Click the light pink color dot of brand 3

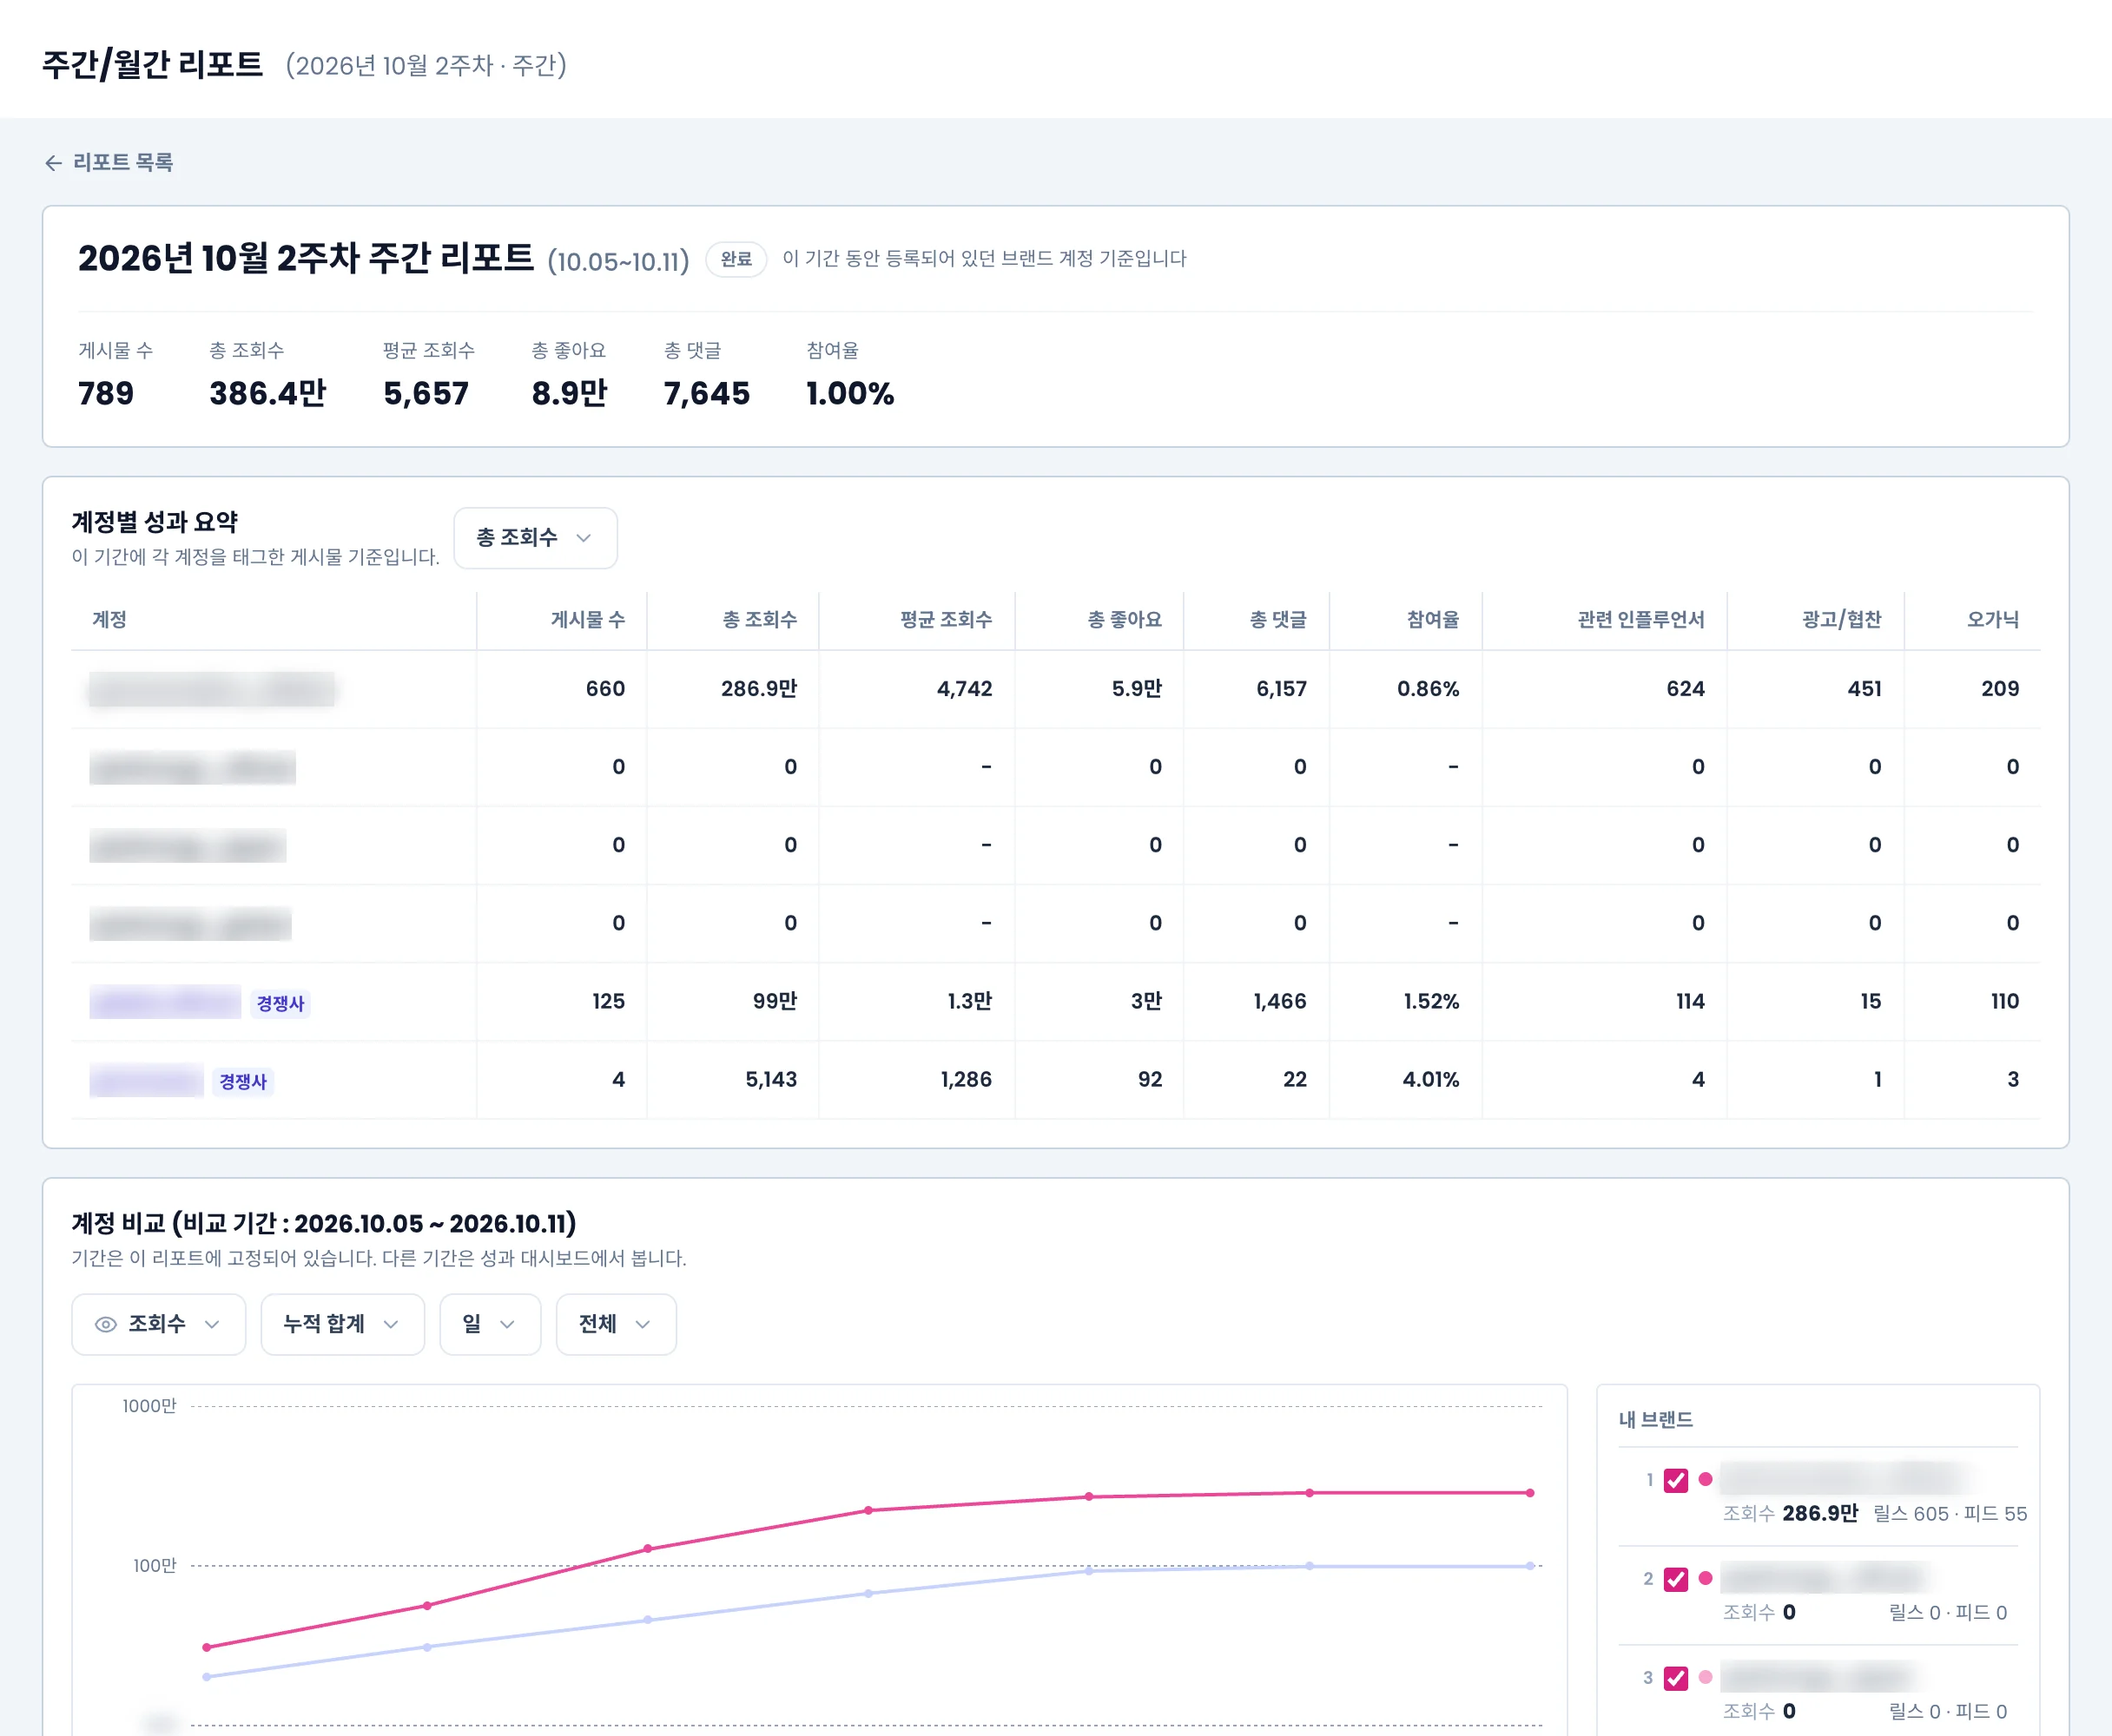[1706, 1677]
